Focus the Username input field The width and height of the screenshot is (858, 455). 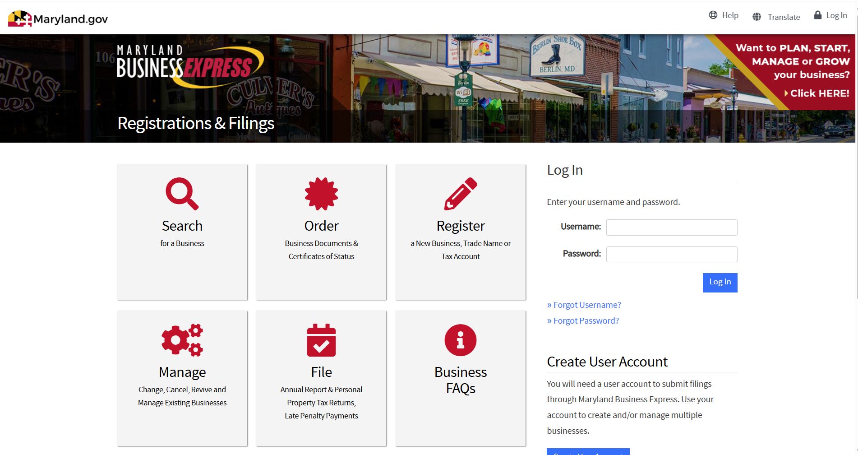[671, 227]
